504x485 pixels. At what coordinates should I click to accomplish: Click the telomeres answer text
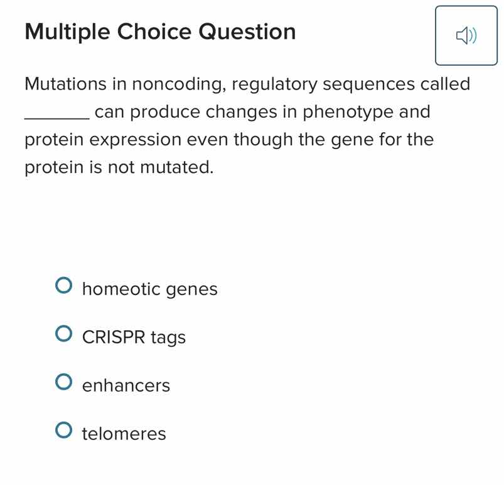pyautogui.click(x=123, y=434)
